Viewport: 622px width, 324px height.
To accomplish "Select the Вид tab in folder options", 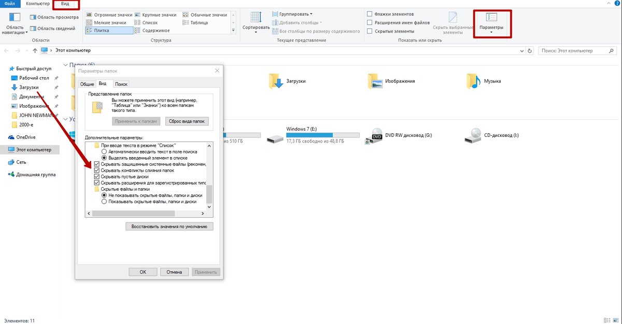I will pyautogui.click(x=103, y=83).
